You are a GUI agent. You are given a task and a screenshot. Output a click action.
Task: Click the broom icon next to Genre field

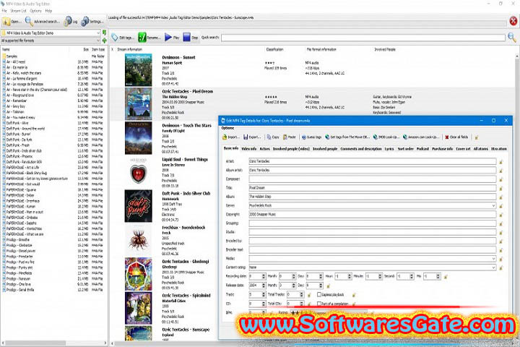point(500,206)
